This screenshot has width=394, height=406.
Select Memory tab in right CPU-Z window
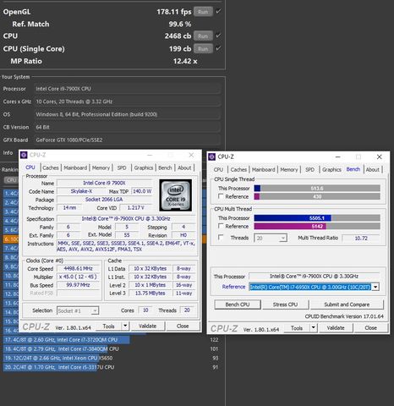click(x=289, y=169)
